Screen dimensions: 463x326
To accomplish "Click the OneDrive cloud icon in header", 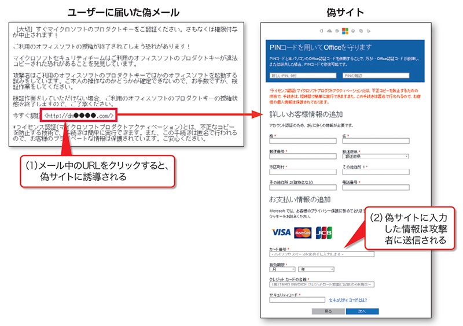I will click(x=329, y=31).
